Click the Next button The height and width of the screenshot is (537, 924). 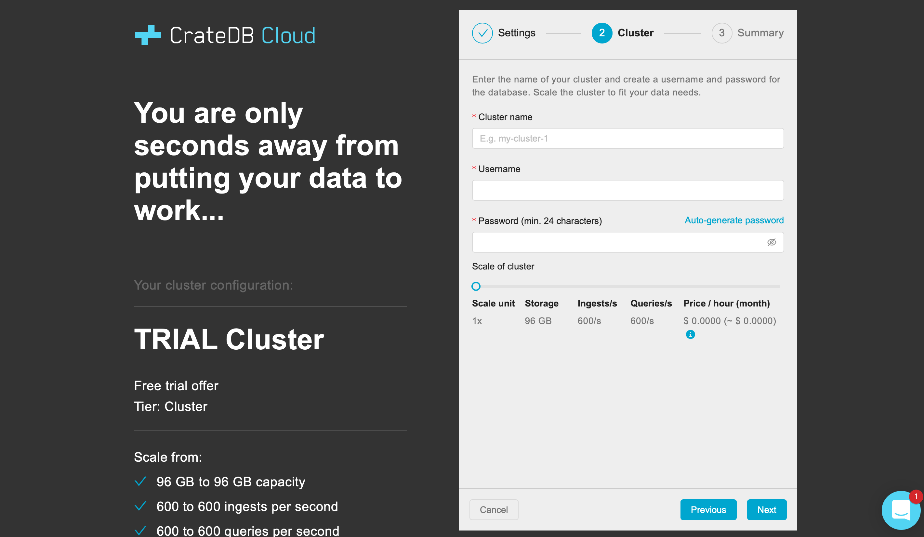pyautogui.click(x=767, y=509)
